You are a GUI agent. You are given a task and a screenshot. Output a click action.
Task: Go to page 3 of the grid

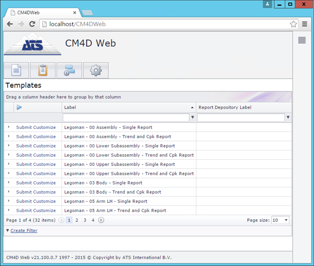pyautogui.click(x=85, y=220)
